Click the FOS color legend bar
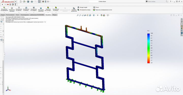 (148, 48)
